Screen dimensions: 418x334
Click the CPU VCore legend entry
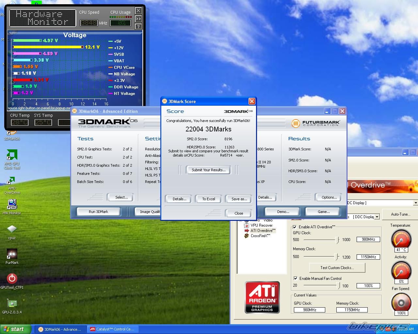(121, 68)
